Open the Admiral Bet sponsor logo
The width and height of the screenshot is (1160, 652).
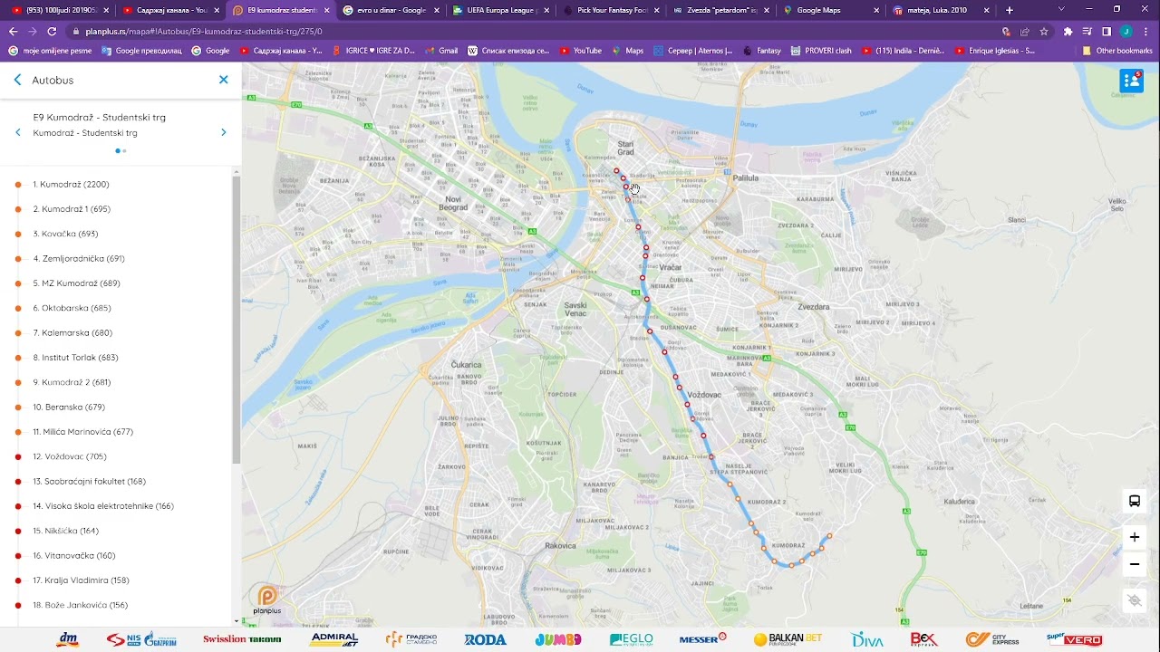tap(334, 639)
